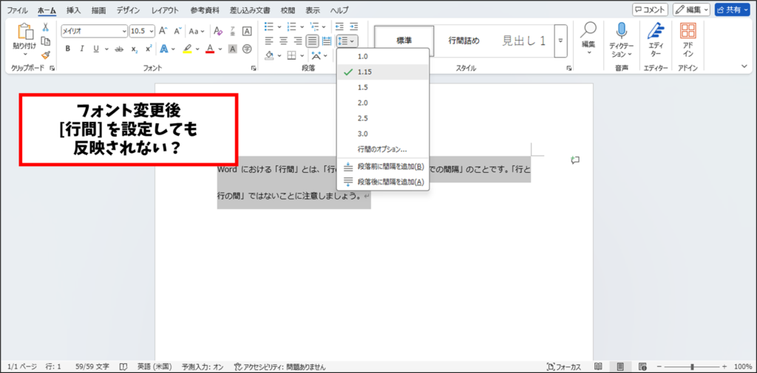Click the Clear Formatting icon
Screen dimensions: 757x373
pyautogui.click(x=217, y=31)
